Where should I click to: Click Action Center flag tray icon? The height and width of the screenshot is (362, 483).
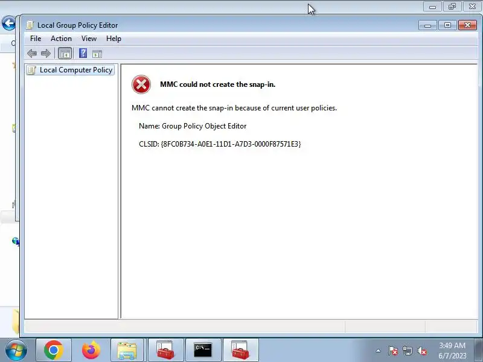click(x=393, y=351)
